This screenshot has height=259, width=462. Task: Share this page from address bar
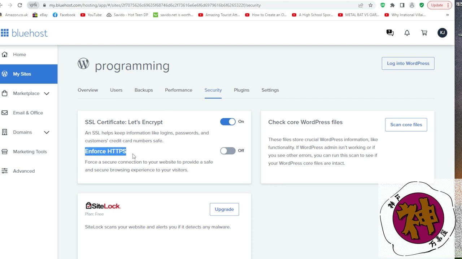click(x=361, y=5)
